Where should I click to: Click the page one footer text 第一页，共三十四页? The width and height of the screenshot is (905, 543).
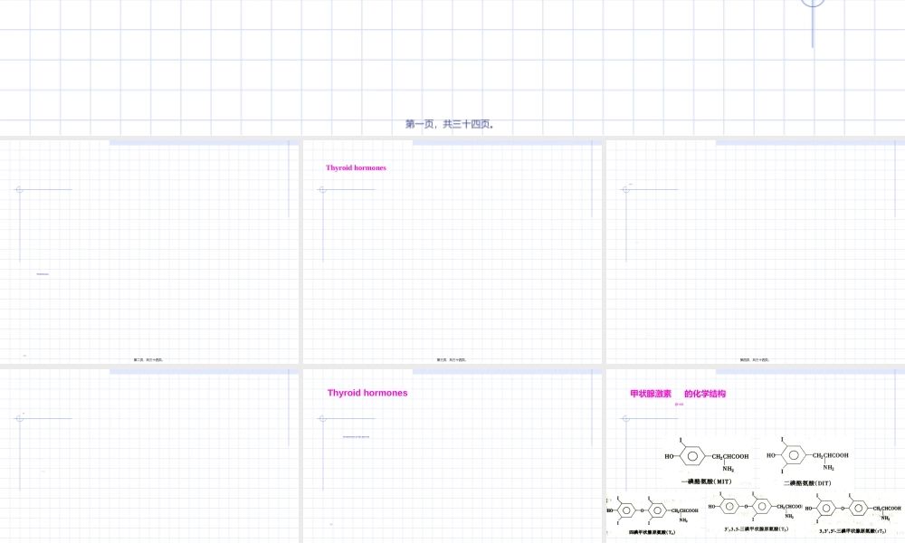coord(449,125)
